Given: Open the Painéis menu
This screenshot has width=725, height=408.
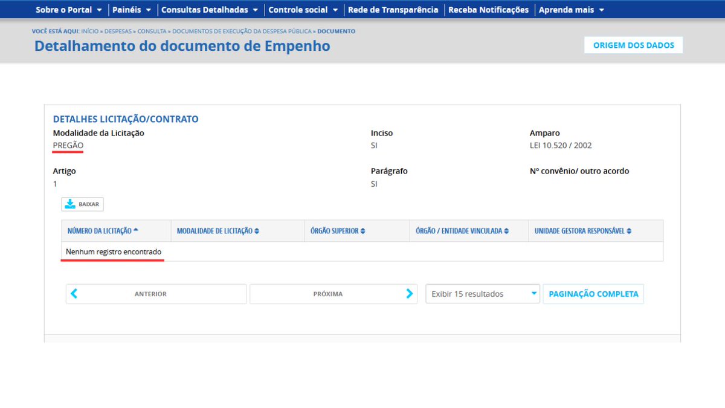Looking at the screenshot, I should pyautogui.click(x=132, y=10).
